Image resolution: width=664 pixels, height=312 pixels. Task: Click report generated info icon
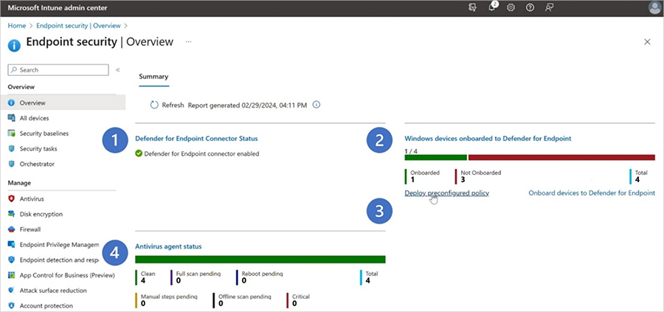point(317,105)
